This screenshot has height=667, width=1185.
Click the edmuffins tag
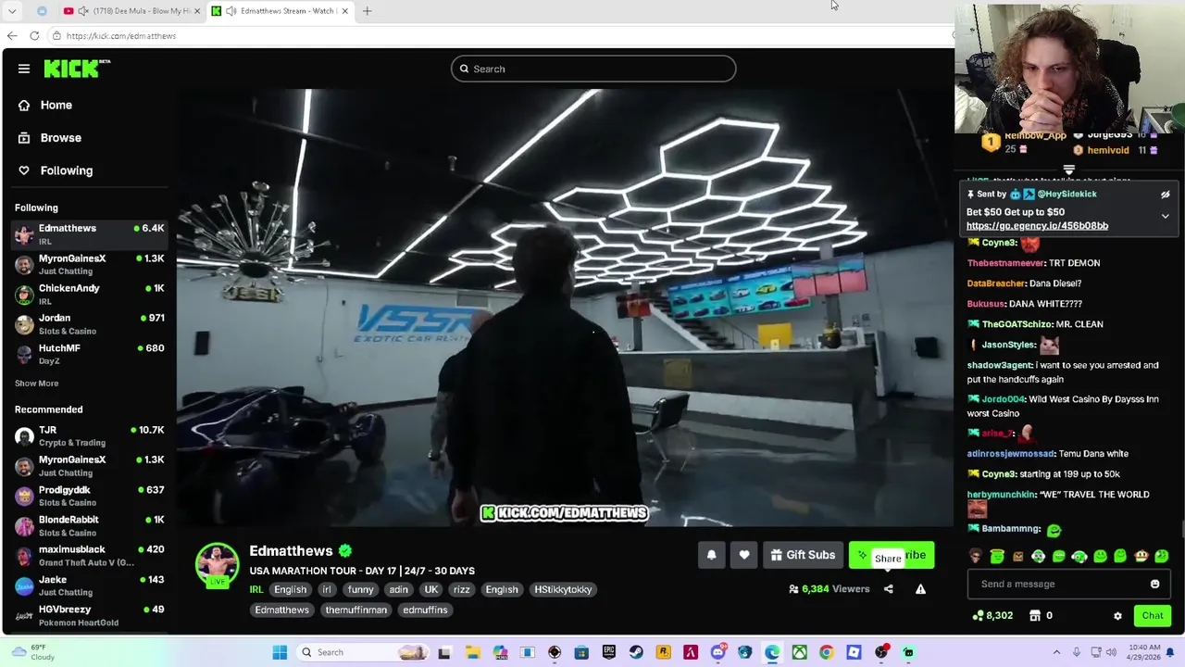click(x=425, y=610)
